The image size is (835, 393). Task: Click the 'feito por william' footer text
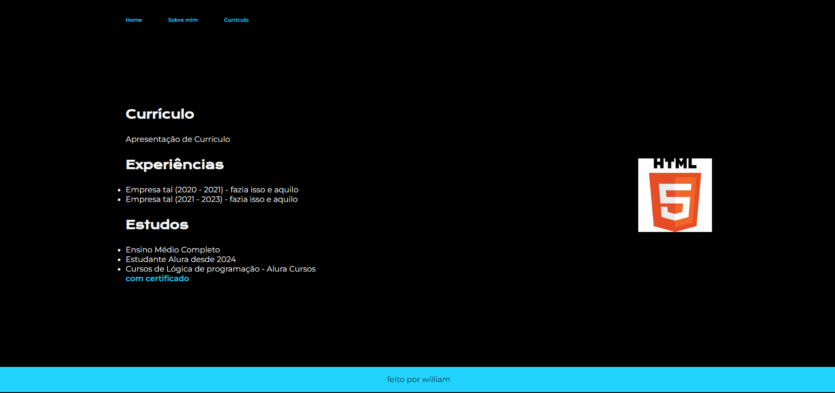click(x=418, y=380)
